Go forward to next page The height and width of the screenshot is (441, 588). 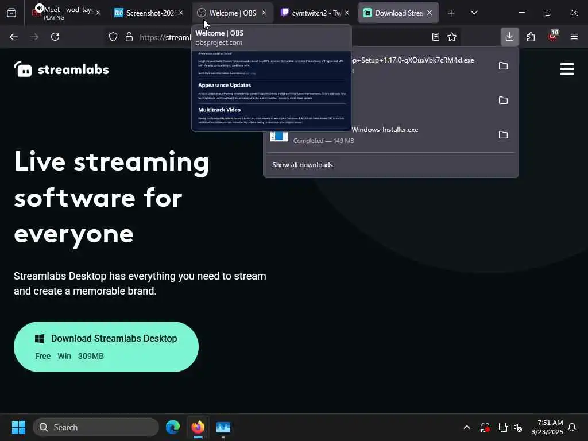pos(34,37)
